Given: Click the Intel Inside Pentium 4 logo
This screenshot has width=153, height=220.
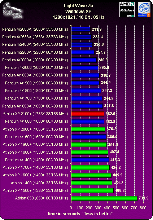Looking at the screenshot, I should coord(144,9).
